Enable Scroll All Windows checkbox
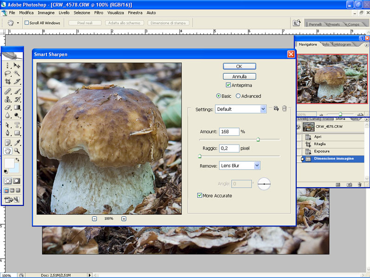Viewport: 370px width, 278px height. click(26, 23)
